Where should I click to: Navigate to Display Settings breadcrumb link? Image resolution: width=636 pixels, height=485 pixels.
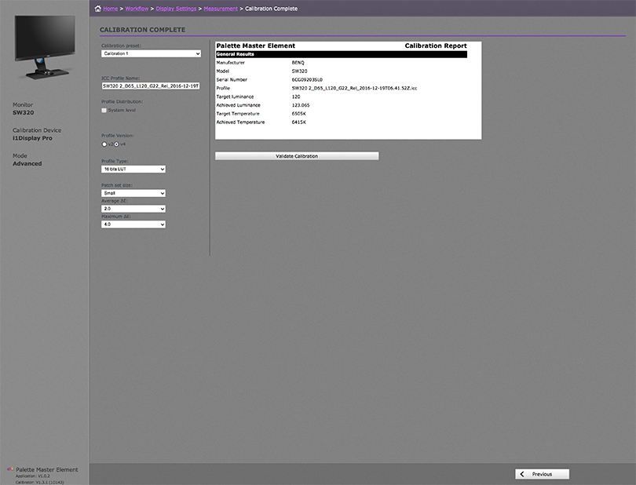[176, 9]
